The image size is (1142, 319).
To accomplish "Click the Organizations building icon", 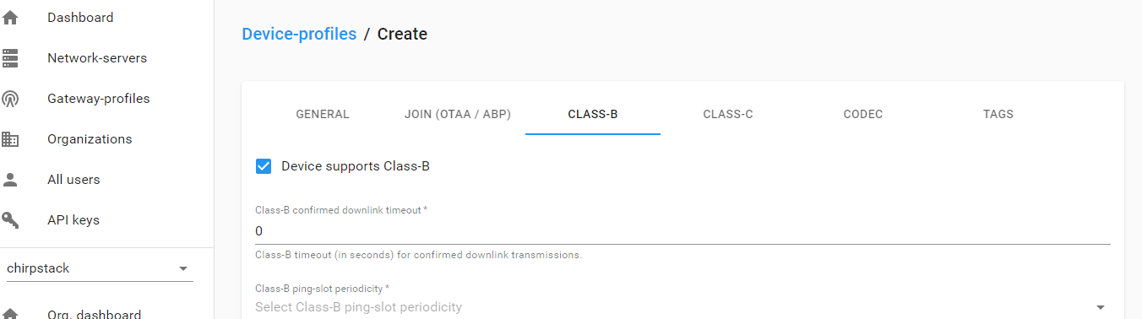I will [10, 139].
